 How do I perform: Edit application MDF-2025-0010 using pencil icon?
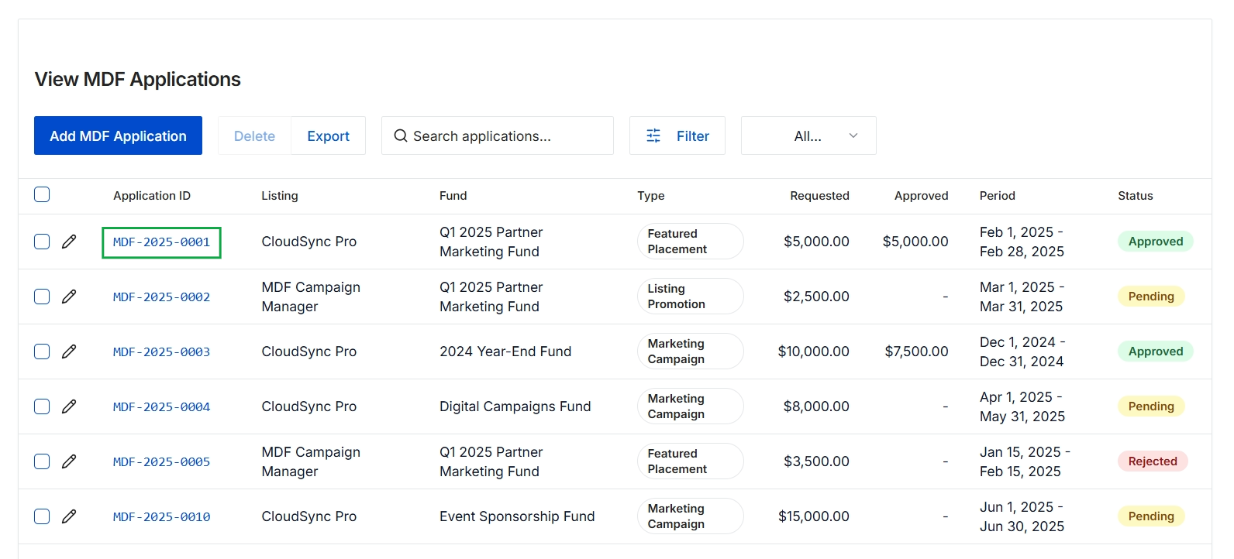pos(69,516)
